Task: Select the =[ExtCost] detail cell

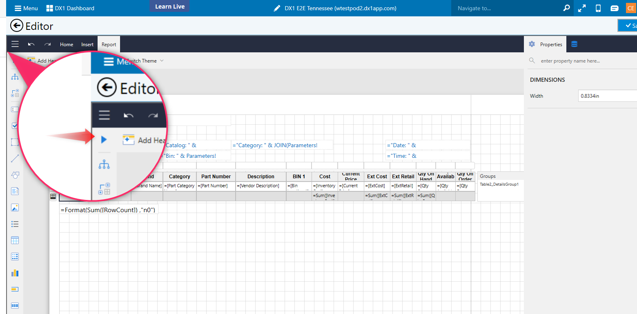Action: (377, 186)
